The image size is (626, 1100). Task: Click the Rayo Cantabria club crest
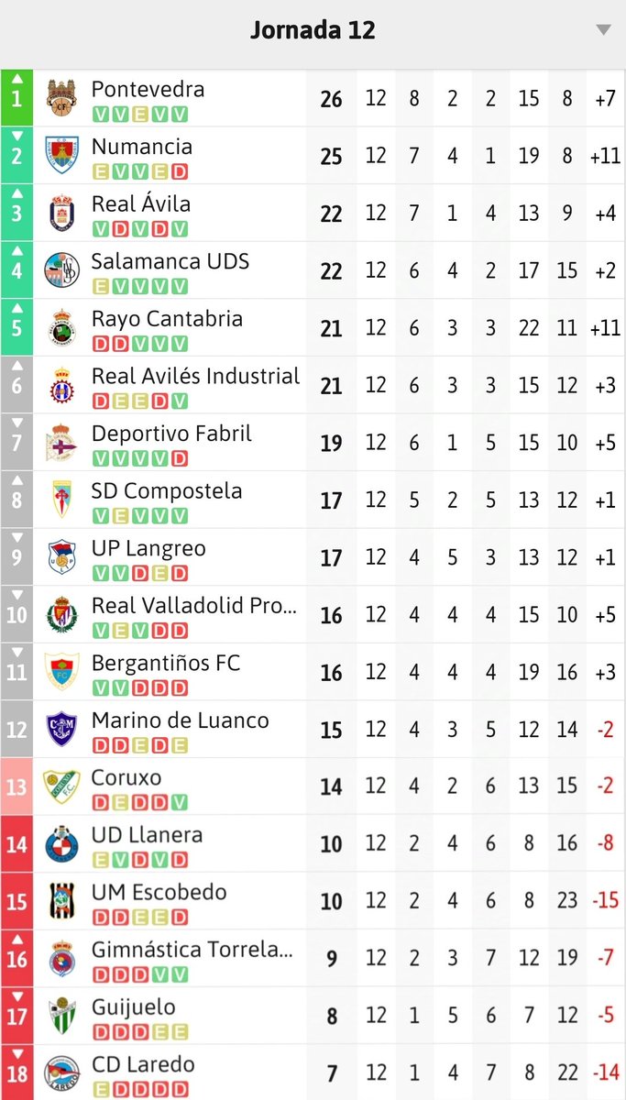(62, 328)
